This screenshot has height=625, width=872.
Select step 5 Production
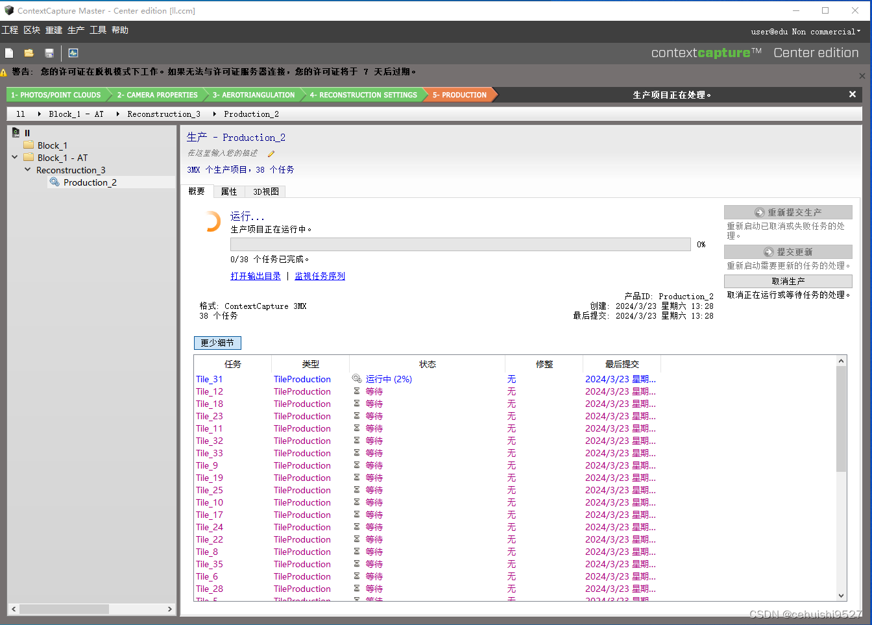point(459,95)
